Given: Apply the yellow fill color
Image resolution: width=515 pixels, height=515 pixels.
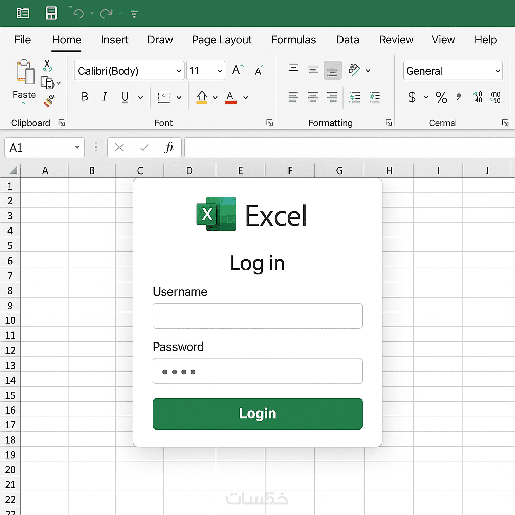Looking at the screenshot, I should point(202,97).
